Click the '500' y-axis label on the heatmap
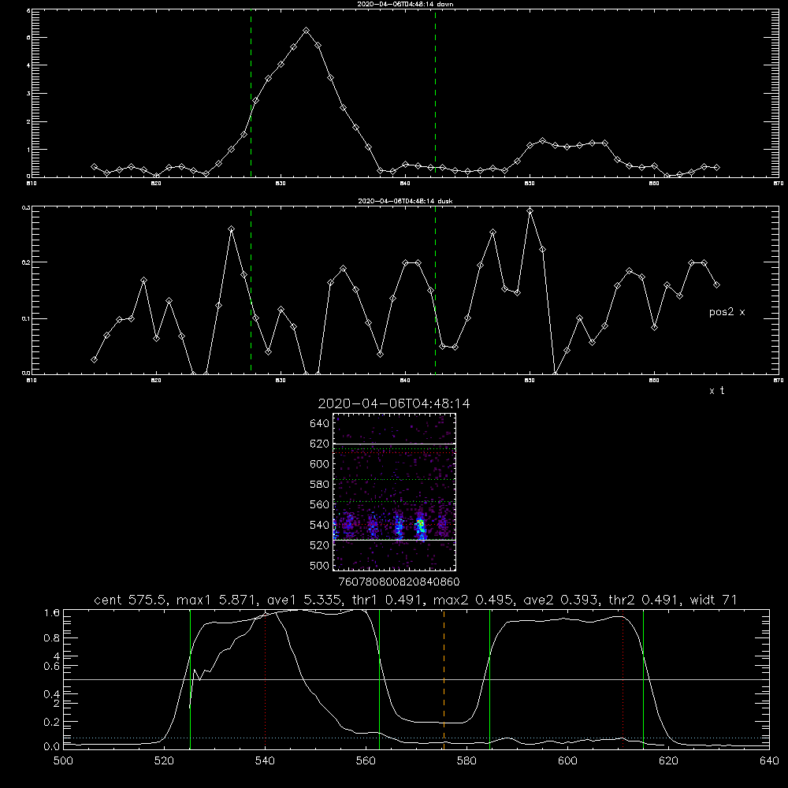 click(x=319, y=566)
